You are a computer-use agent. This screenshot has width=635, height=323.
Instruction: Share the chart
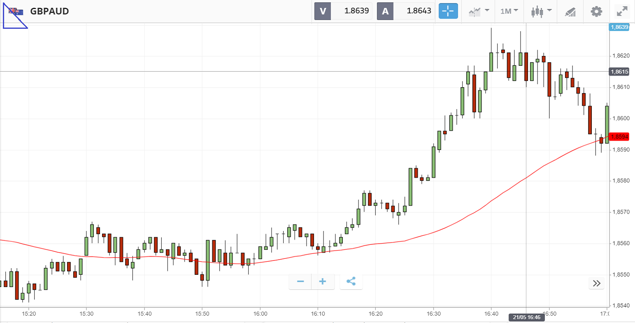(351, 282)
